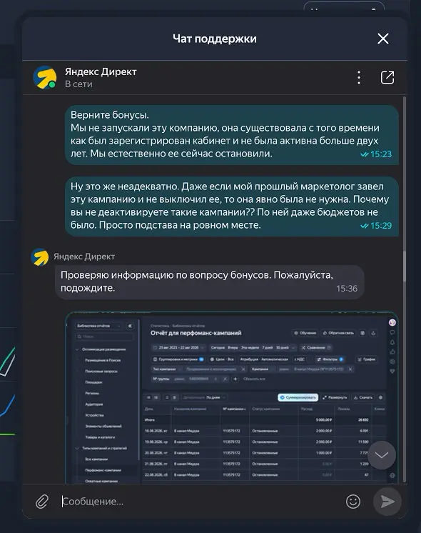421x533 pixels.
Task: Click the Яндекс Директ avatar in chat header
Action: (x=45, y=77)
